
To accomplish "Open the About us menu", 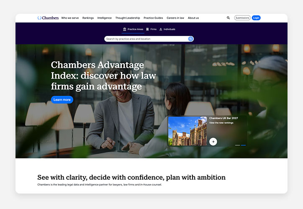I will (x=193, y=18).
